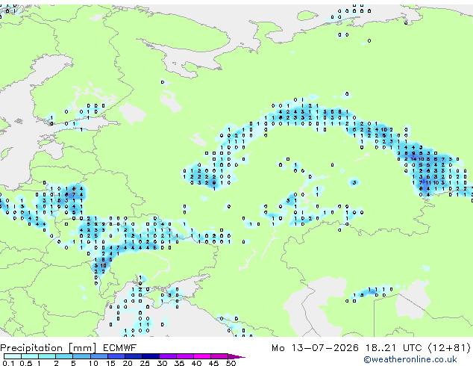Click legend scale label '35'
This screenshot has height=366, width=473.
tap(179, 363)
